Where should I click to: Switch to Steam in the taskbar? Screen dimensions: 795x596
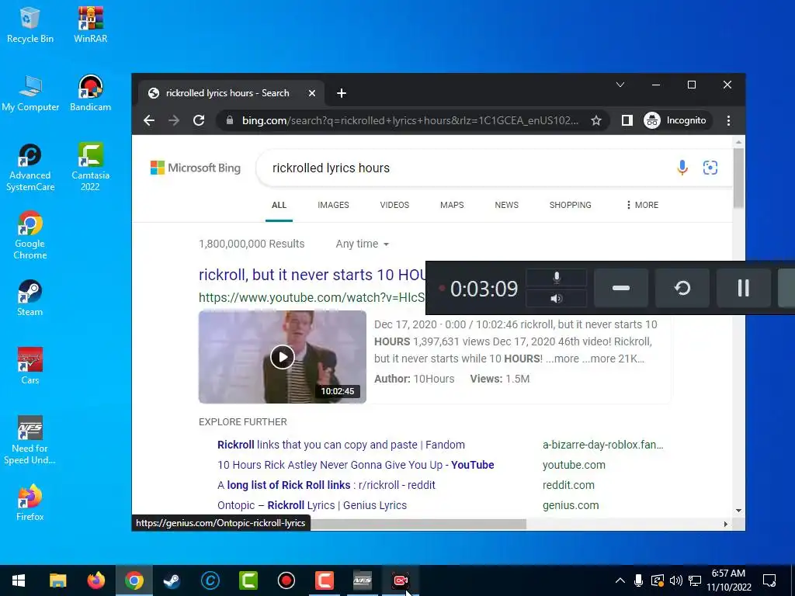click(172, 580)
